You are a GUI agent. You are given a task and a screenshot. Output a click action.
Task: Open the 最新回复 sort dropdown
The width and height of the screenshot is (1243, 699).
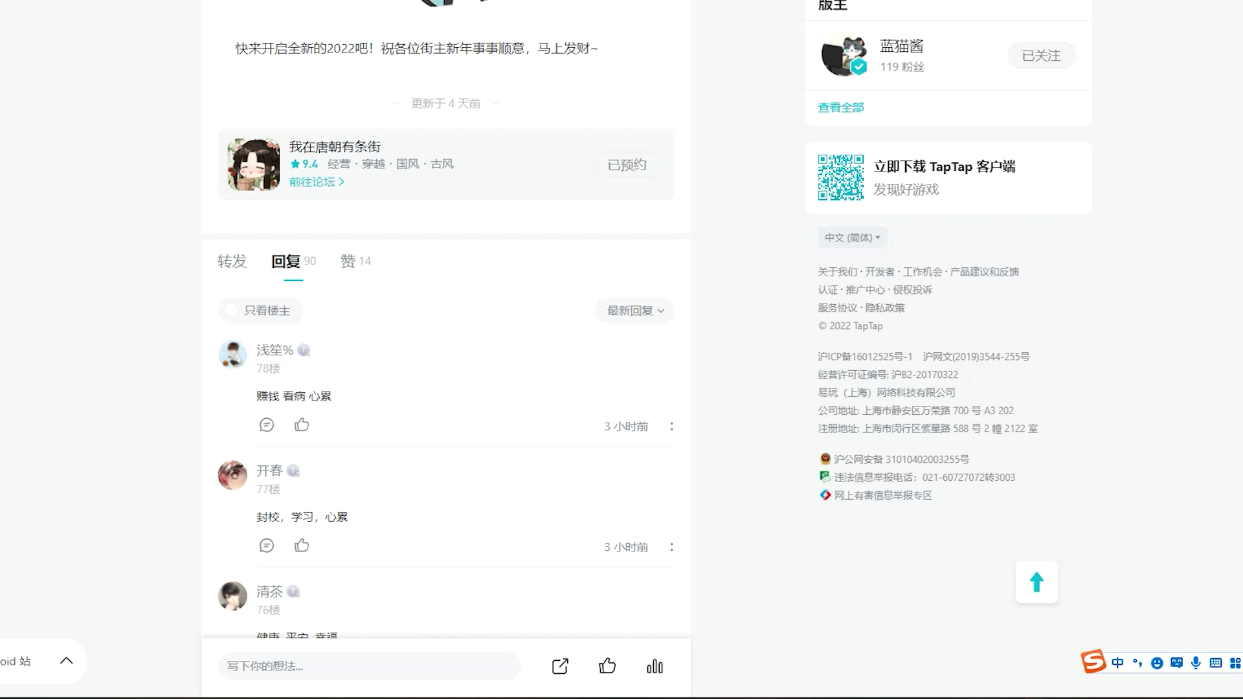pos(633,311)
